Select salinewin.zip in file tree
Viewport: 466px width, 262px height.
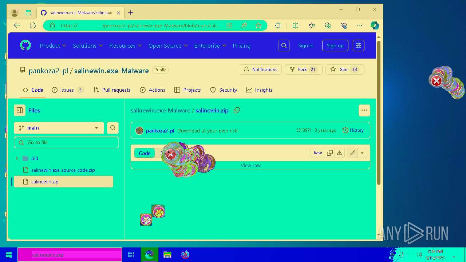[63, 182]
